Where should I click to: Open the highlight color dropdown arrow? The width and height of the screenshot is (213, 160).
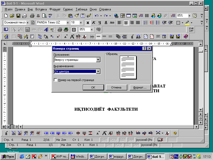click(x=191, y=23)
